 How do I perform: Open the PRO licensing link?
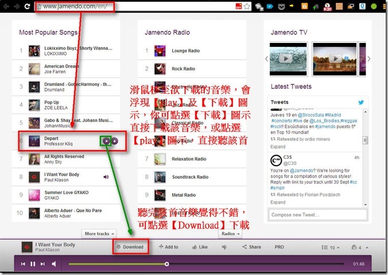[279, 247]
